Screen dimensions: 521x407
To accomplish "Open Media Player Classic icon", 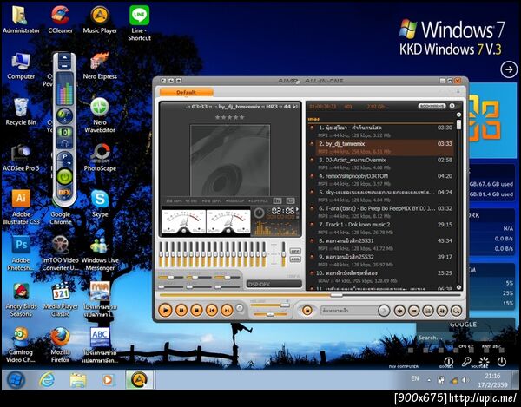I will click(61, 299).
